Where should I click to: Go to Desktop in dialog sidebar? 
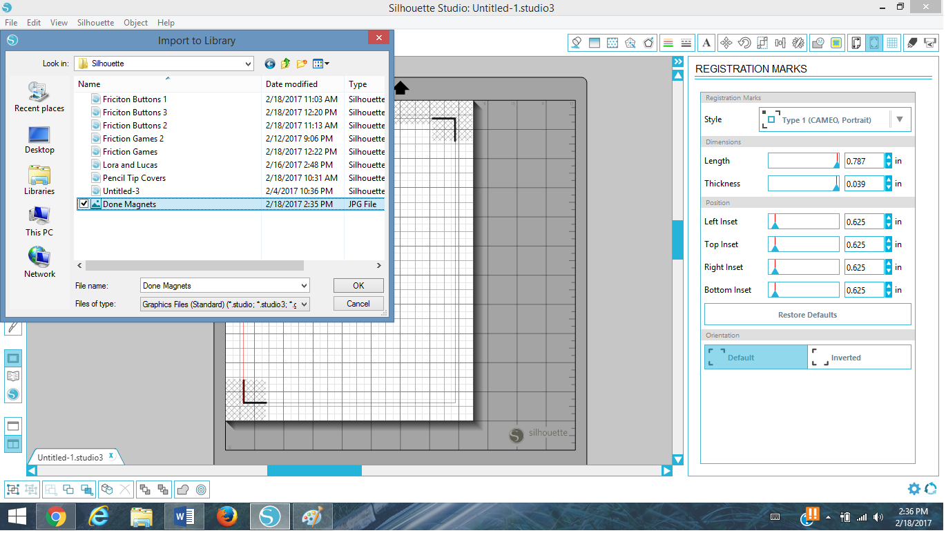pos(39,139)
